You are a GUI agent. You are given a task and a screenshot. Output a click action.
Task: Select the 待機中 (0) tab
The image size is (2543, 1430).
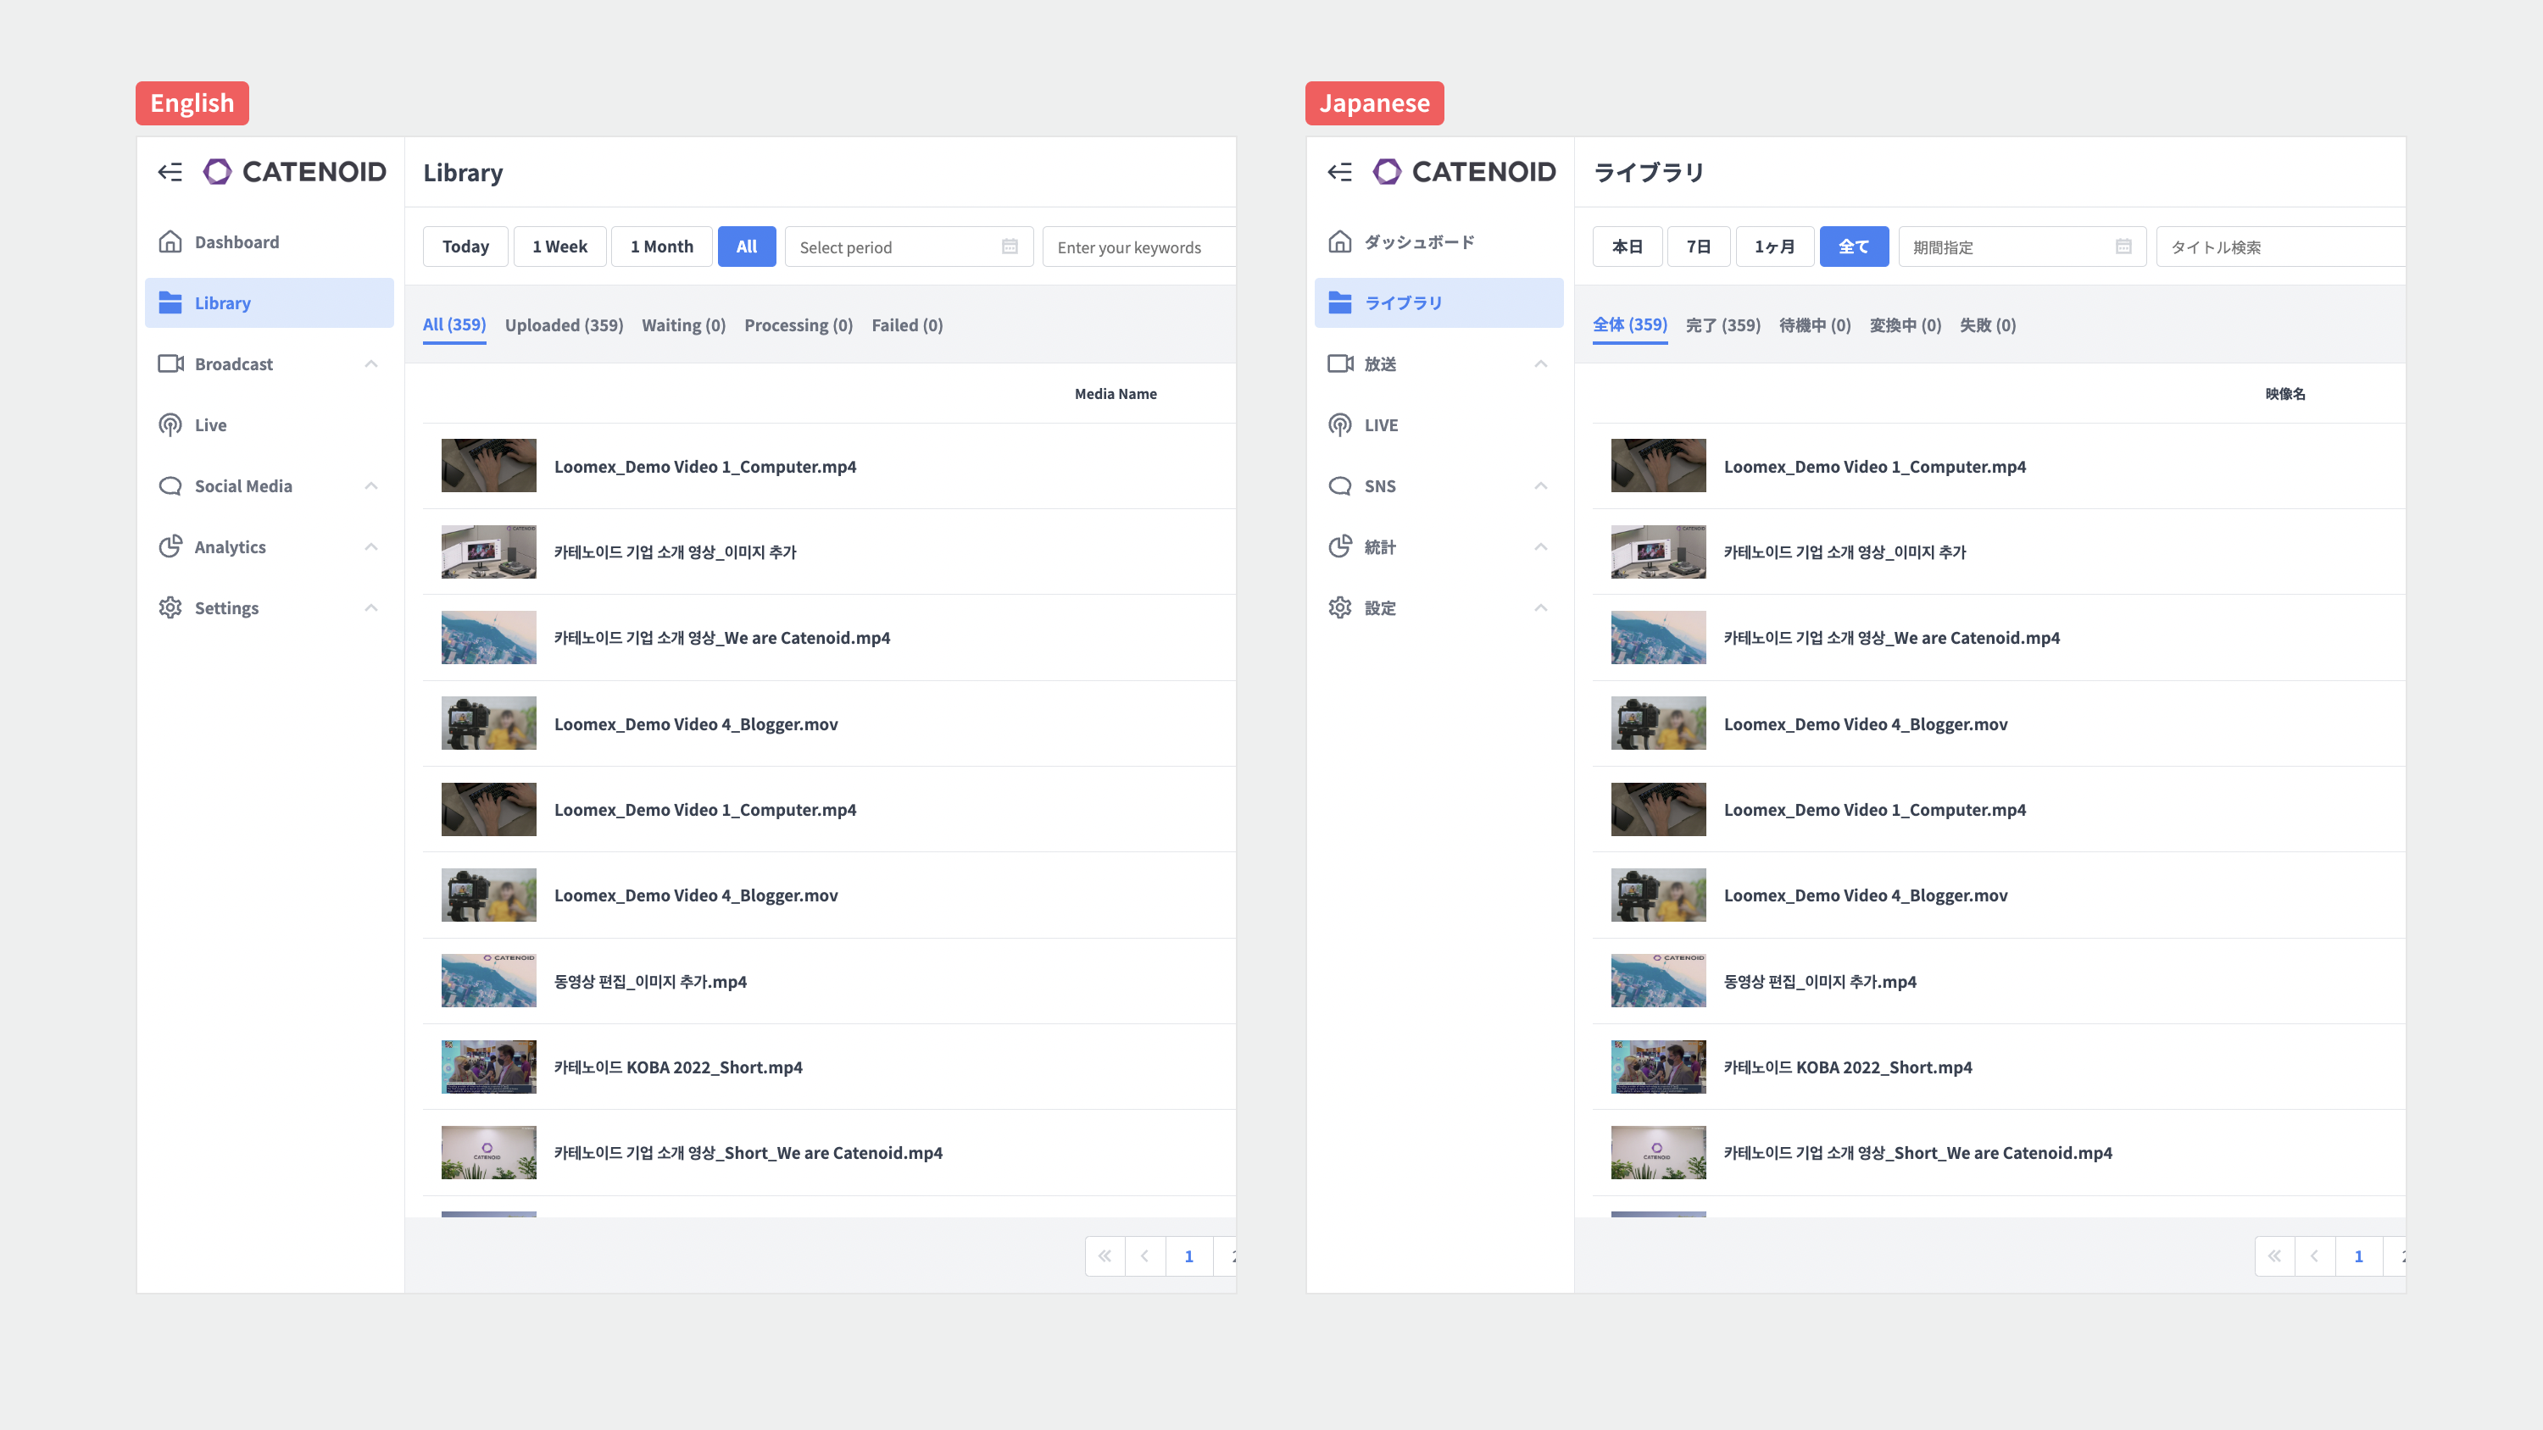pyautogui.click(x=1815, y=325)
